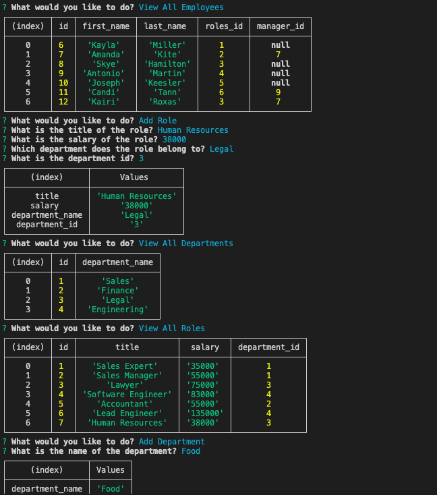The height and width of the screenshot is (495, 437).
Task: Click the '135000' salary cell
Action: 205,413
